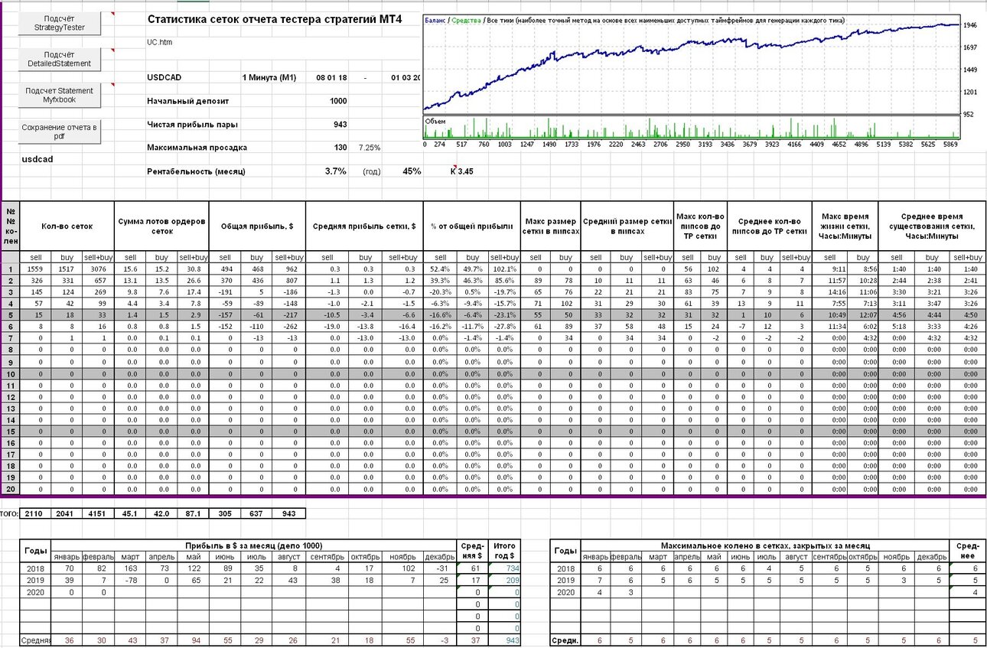Screen dimensions: 987x648
Task: Click the total profit cell 962
Action: (289, 269)
